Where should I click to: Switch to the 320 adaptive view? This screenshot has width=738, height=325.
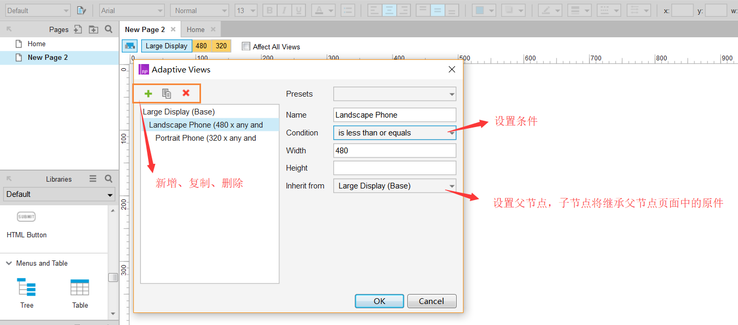(x=222, y=46)
